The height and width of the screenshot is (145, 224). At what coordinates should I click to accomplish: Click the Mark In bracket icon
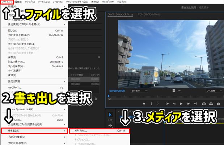[x=151, y=104]
